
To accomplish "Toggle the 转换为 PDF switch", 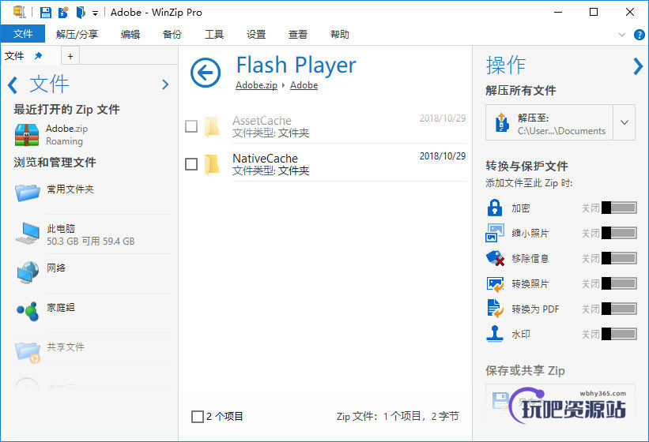I will (x=619, y=309).
